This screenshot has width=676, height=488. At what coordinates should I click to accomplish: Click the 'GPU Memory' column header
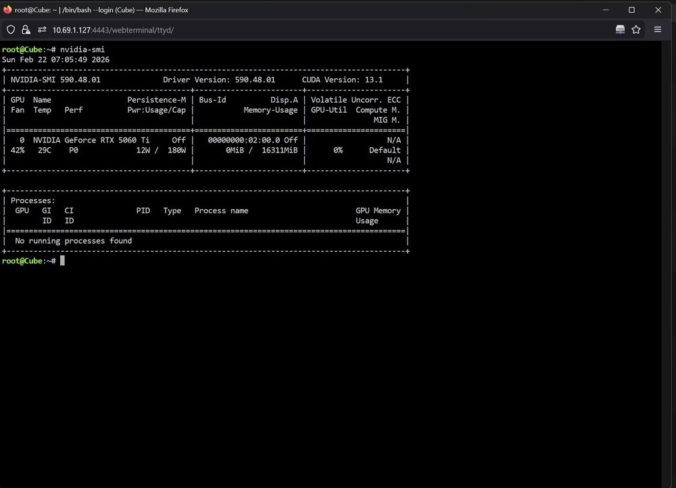(x=378, y=211)
